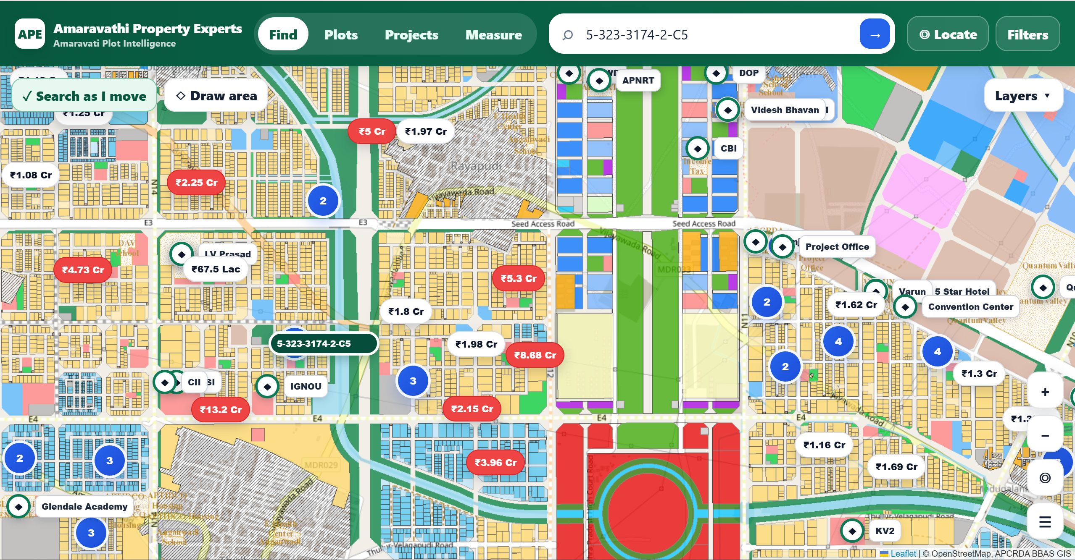
Task: Select the IGNOU landmark diamond marker
Action: pyautogui.click(x=267, y=386)
